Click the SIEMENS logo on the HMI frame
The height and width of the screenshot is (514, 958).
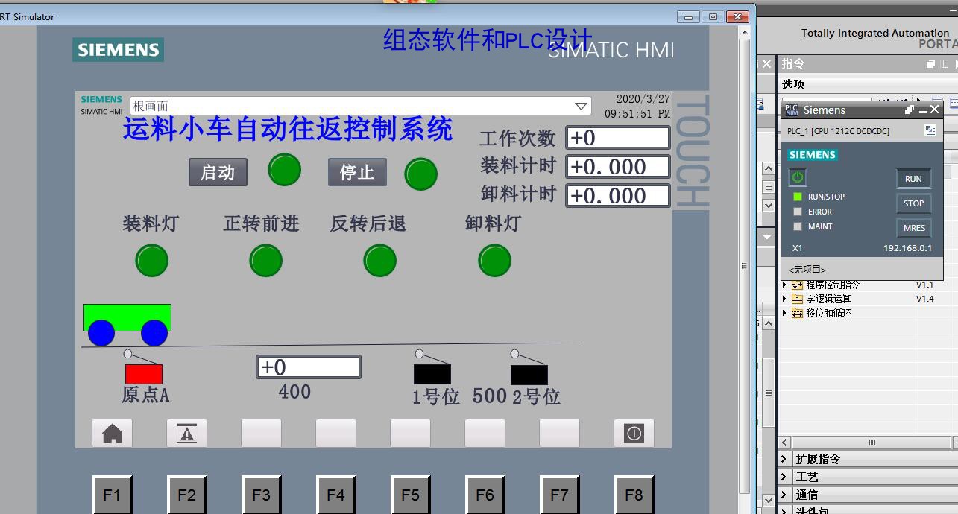(119, 50)
